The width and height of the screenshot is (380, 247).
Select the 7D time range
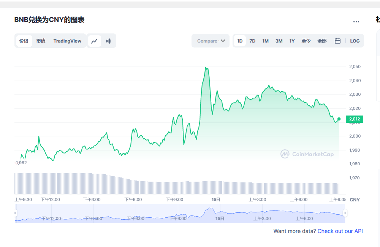252,41
